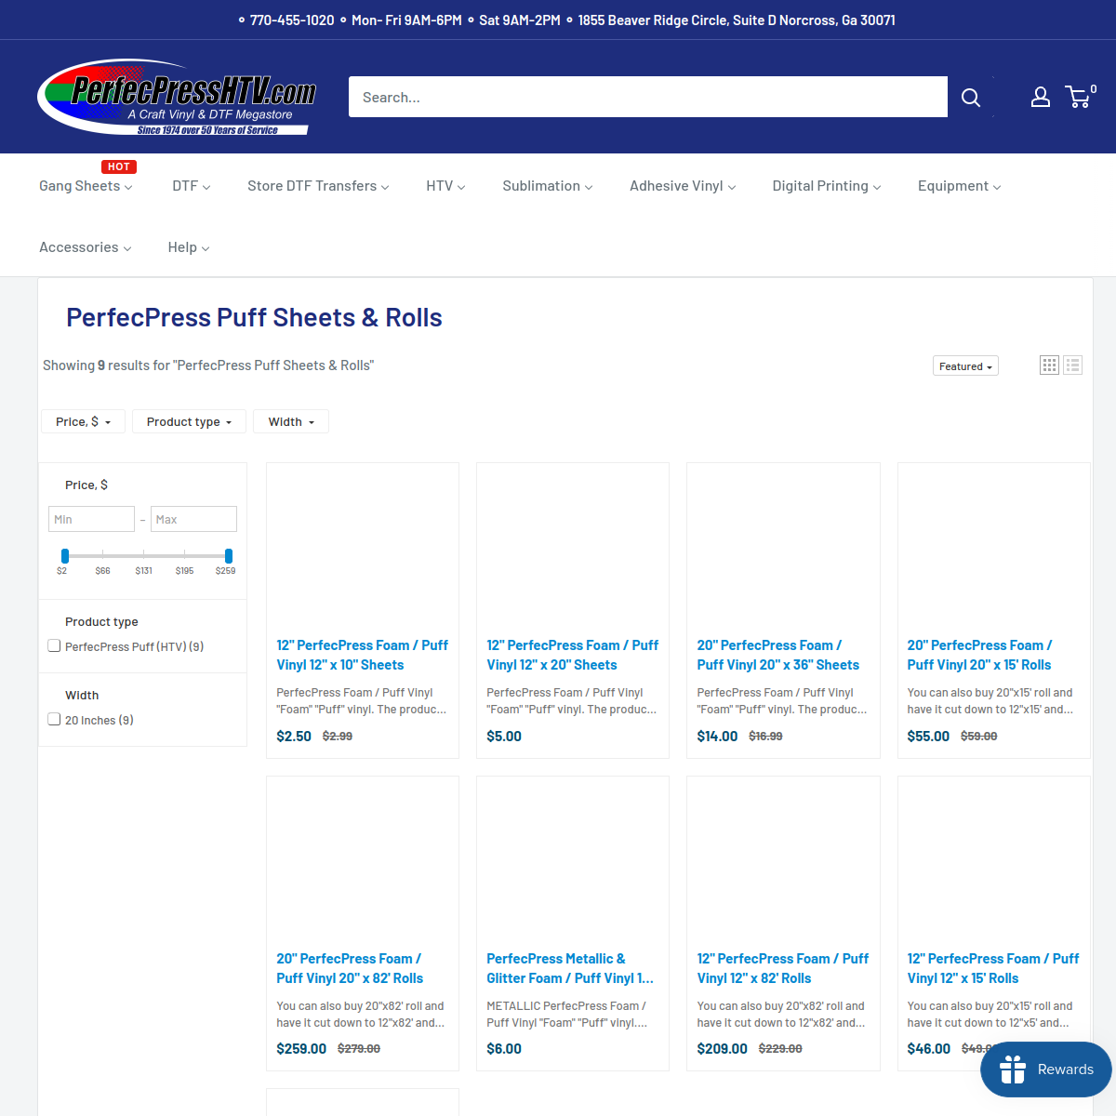Open the 12" x 10" Sheets product link

[363, 655]
